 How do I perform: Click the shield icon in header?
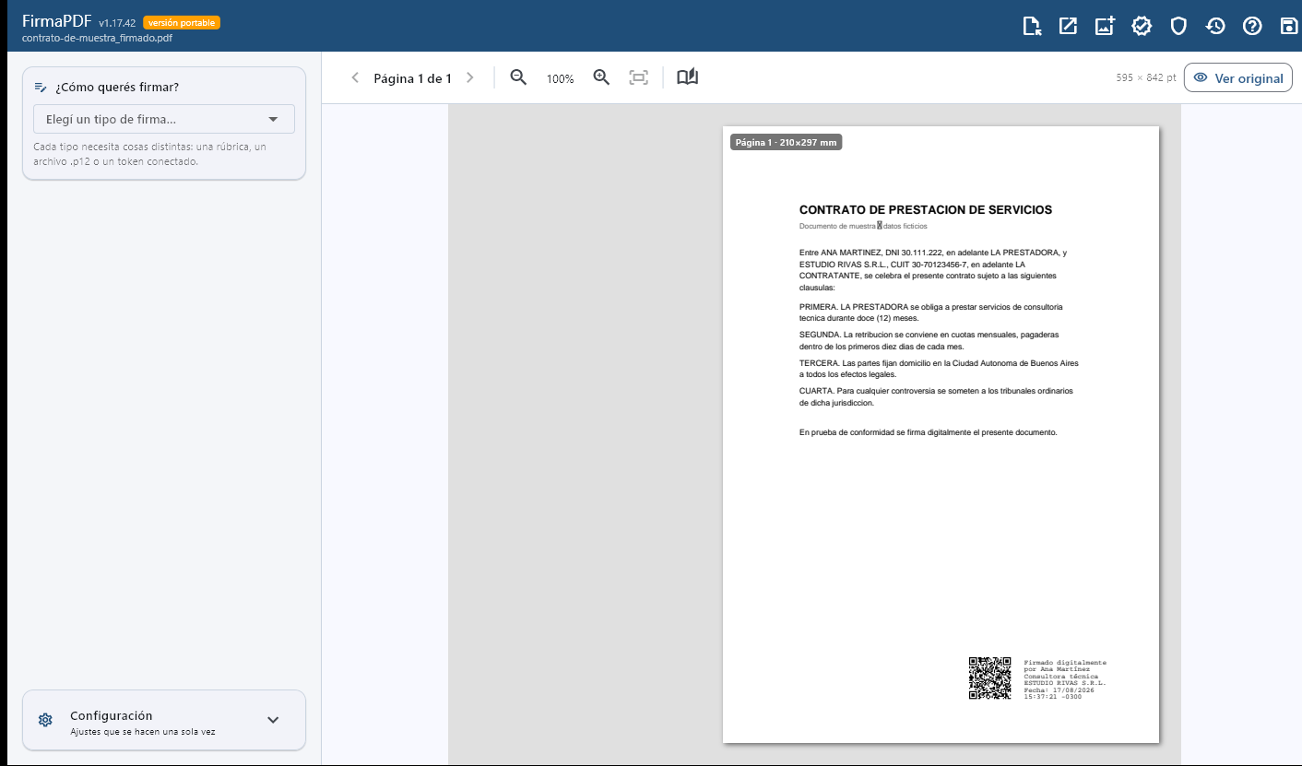click(x=1178, y=26)
